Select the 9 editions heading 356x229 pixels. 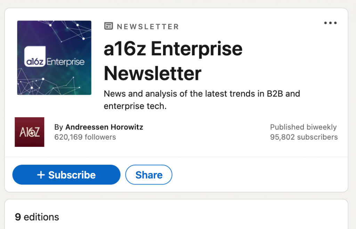37,217
